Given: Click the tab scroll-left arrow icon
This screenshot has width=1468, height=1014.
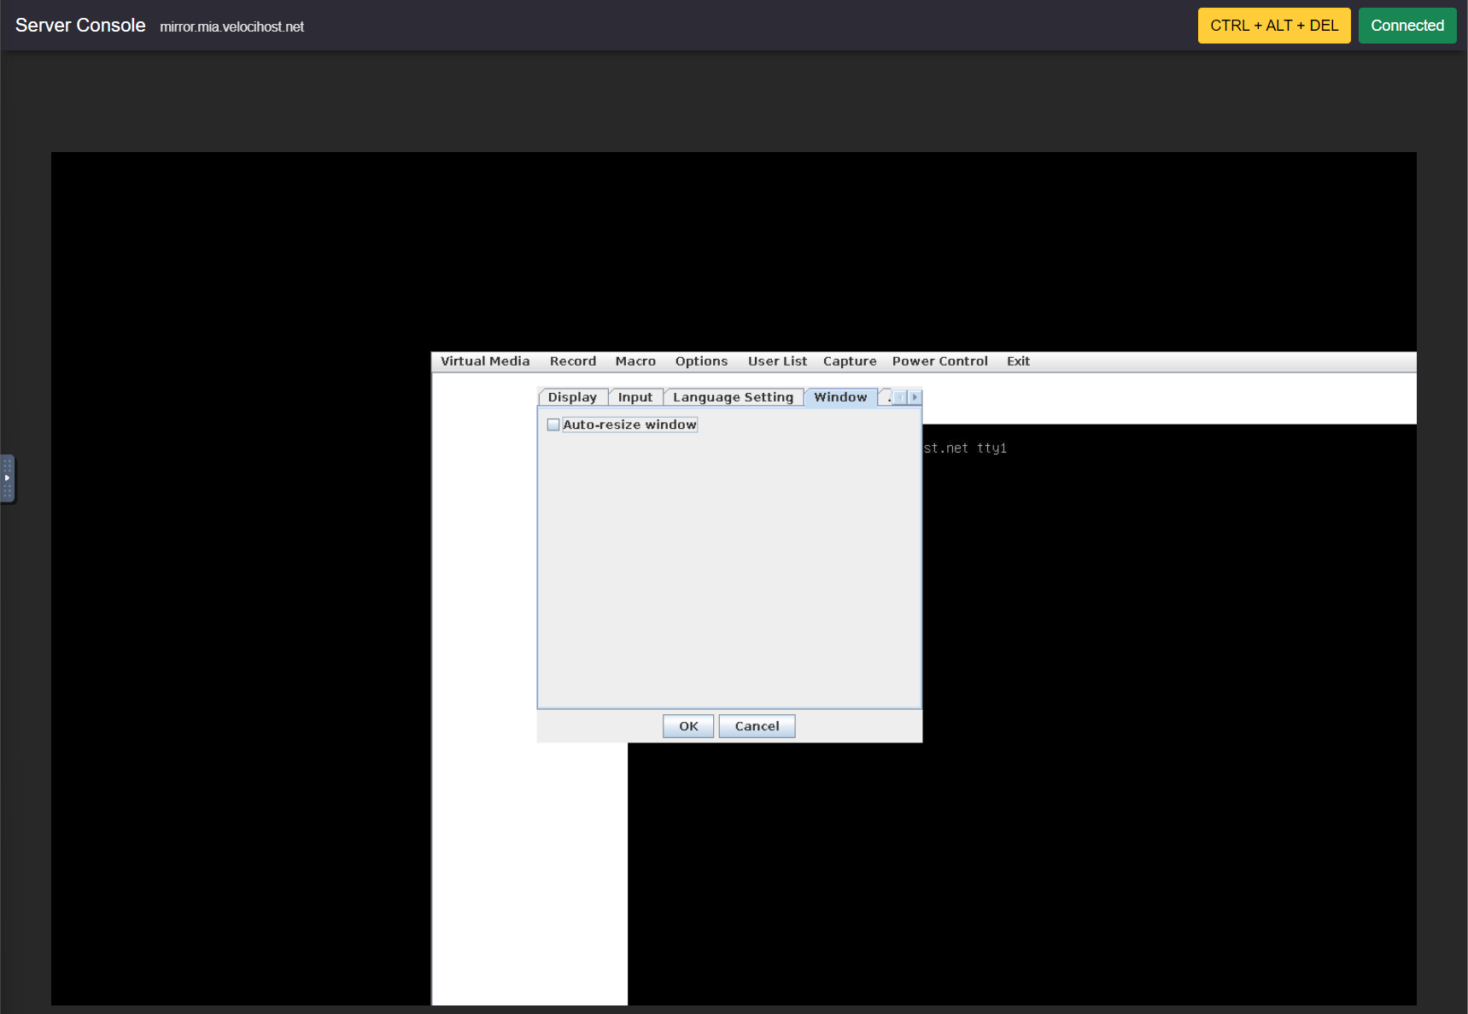Looking at the screenshot, I should [x=902, y=396].
